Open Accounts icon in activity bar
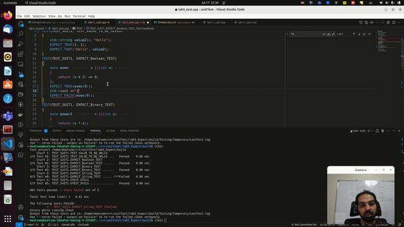The image size is (404, 227). 21,207
